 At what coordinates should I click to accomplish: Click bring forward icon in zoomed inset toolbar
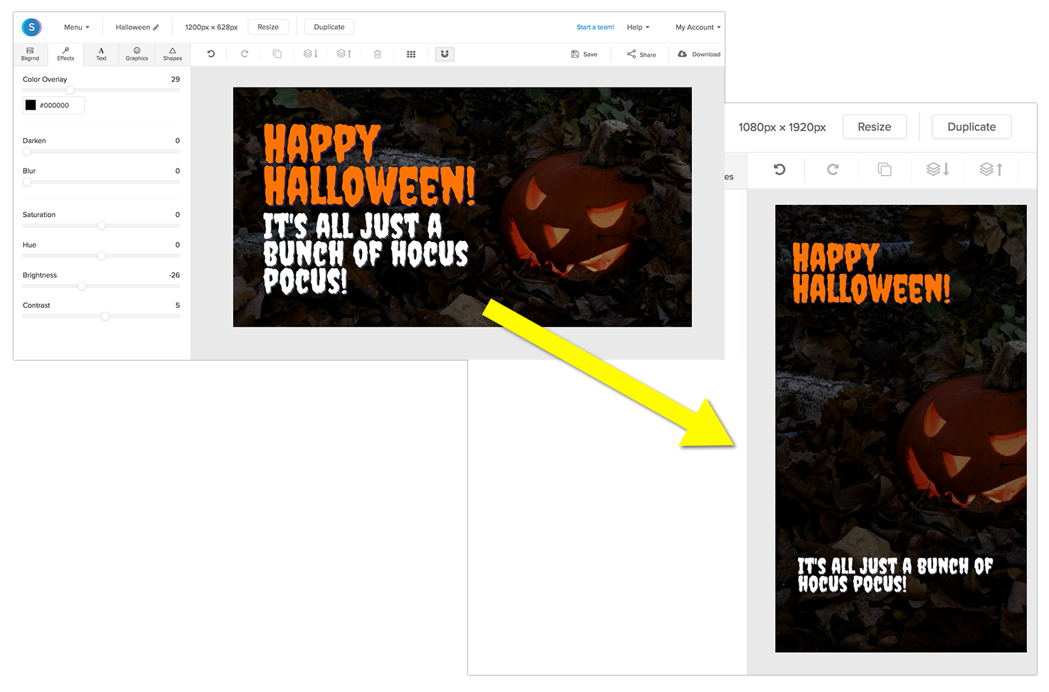(991, 169)
